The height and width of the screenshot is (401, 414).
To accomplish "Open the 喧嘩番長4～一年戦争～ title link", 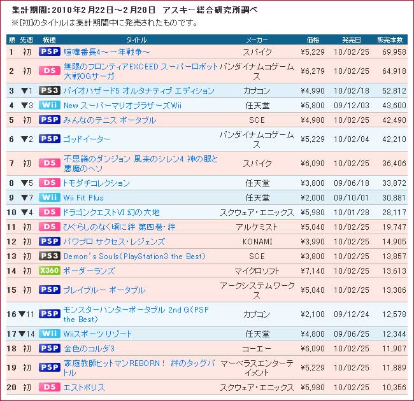I will (106, 52).
